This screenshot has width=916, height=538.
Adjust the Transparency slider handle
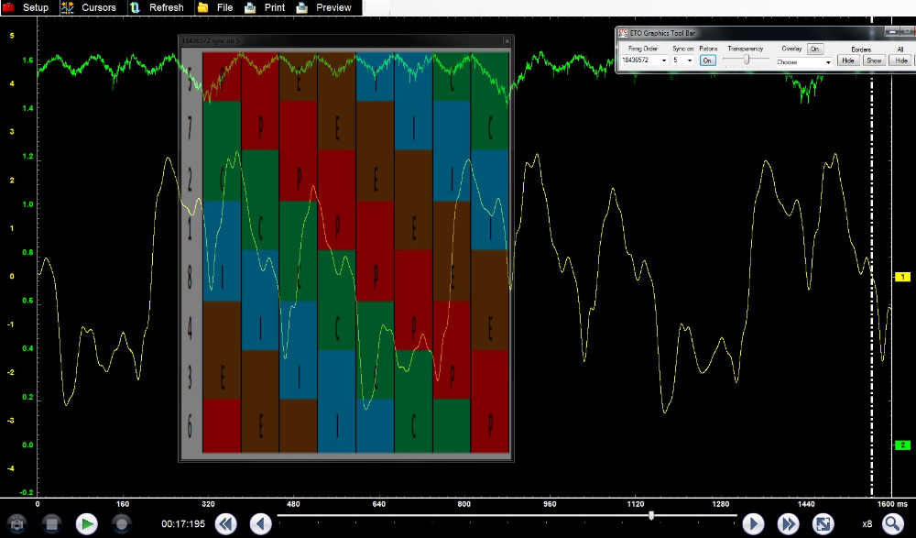click(x=747, y=60)
